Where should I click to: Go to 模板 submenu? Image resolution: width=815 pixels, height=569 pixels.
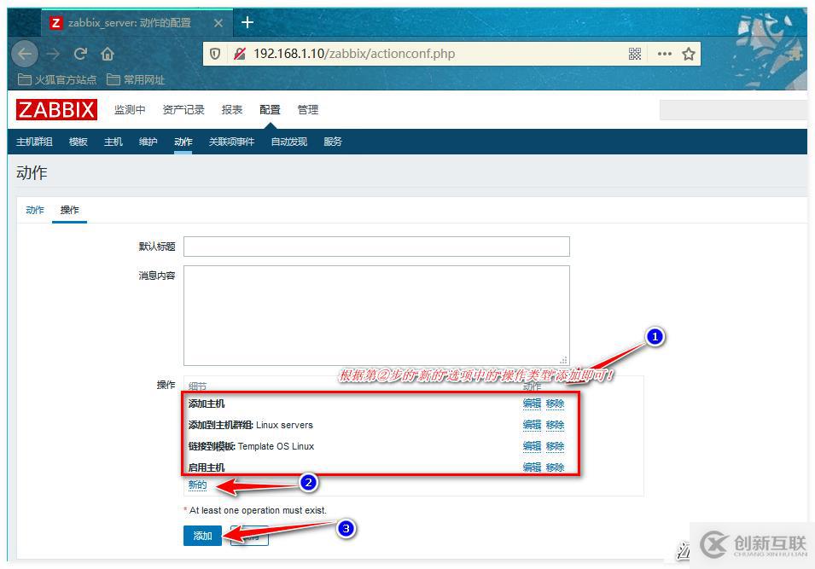79,142
